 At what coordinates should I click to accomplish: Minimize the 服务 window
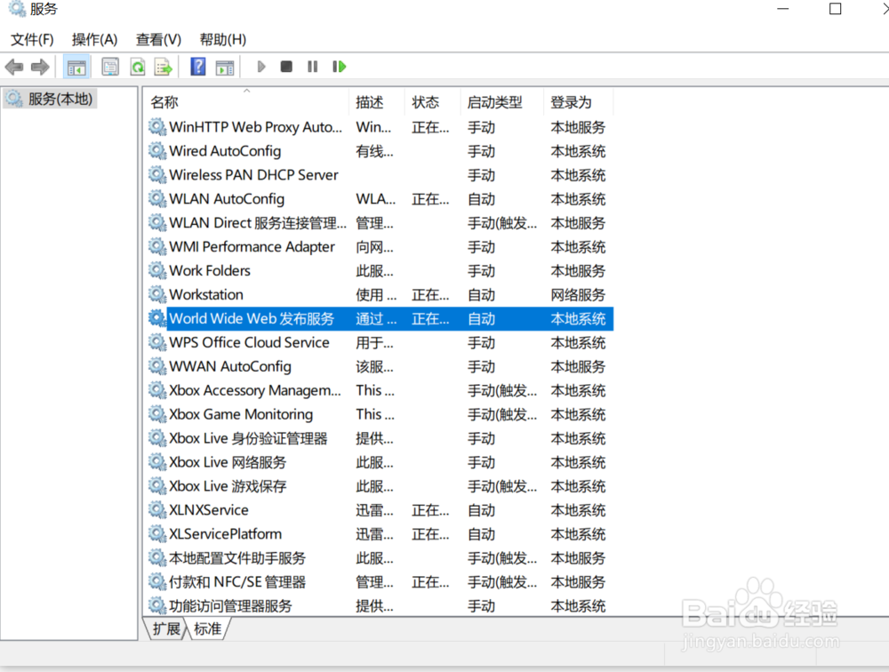click(783, 9)
